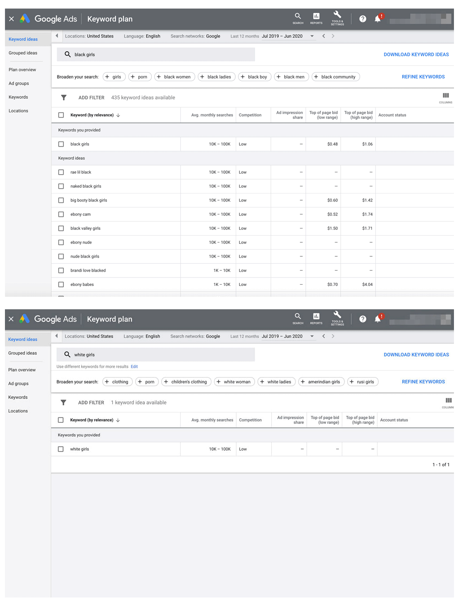Open Columns icon in white girls plan table
This screenshot has width=458, height=606.
click(448, 403)
